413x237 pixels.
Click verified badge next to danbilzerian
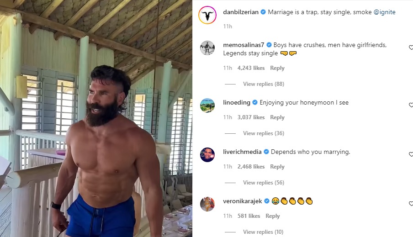[263, 12]
